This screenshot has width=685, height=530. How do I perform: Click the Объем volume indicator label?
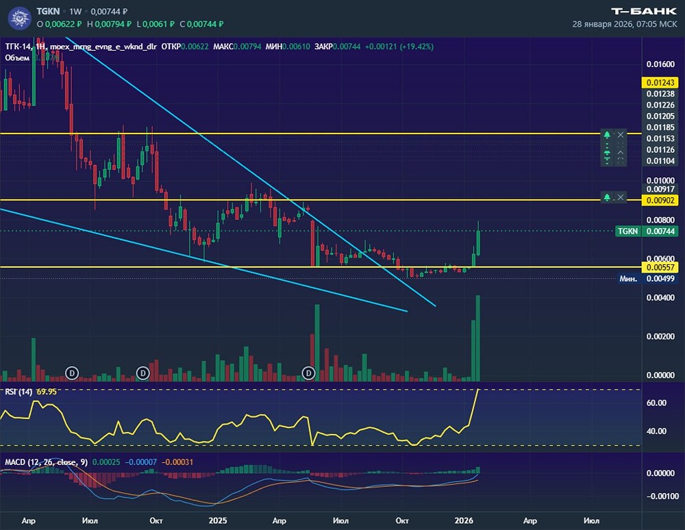pyautogui.click(x=17, y=58)
